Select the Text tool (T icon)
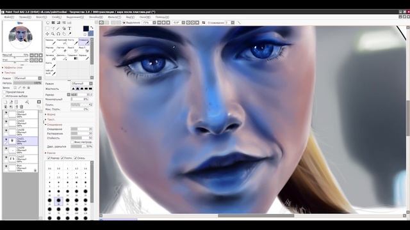 click(x=70, y=28)
